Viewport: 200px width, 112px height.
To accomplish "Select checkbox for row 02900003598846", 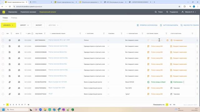I will pyautogui.click(x=3, y=52).
